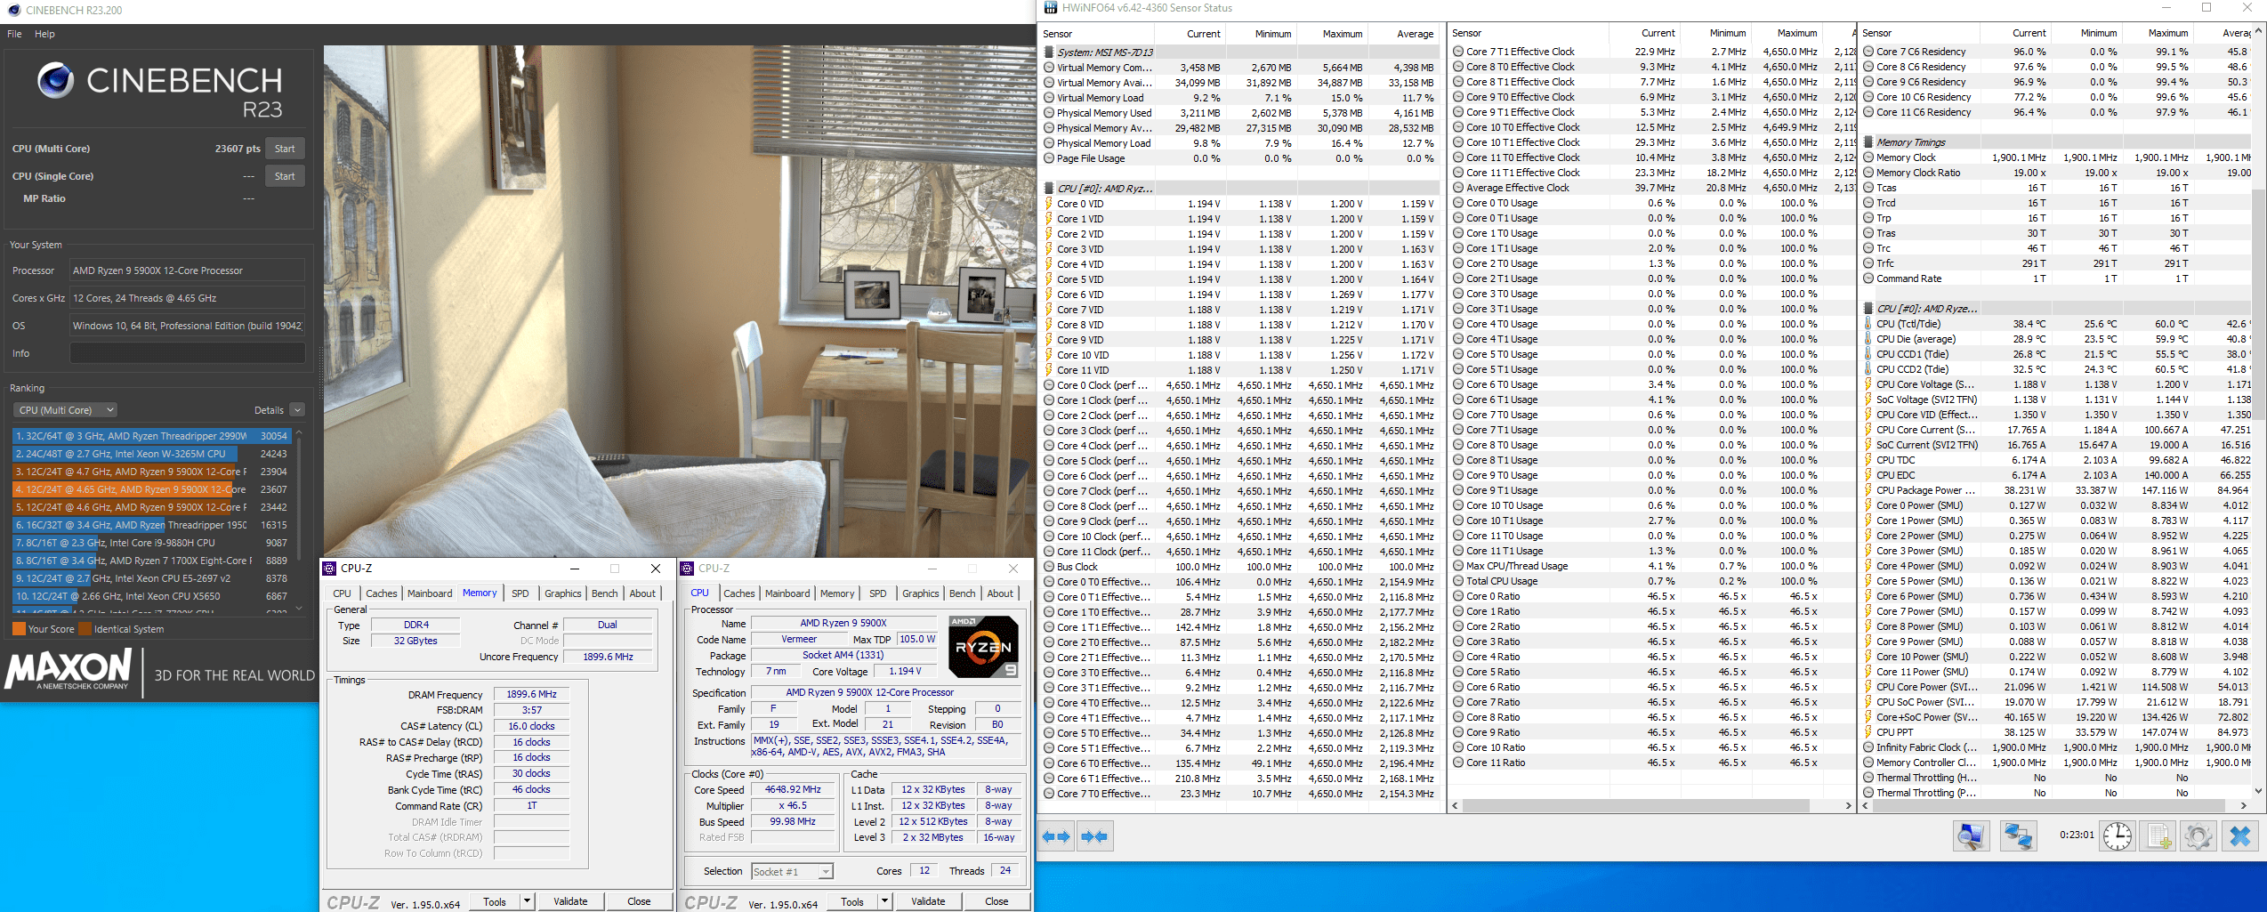Click HWiNFO collapse-columns inward arrows icon
The height and width of the screenshot is (912, 2267).
click(x=1093, y=836)
